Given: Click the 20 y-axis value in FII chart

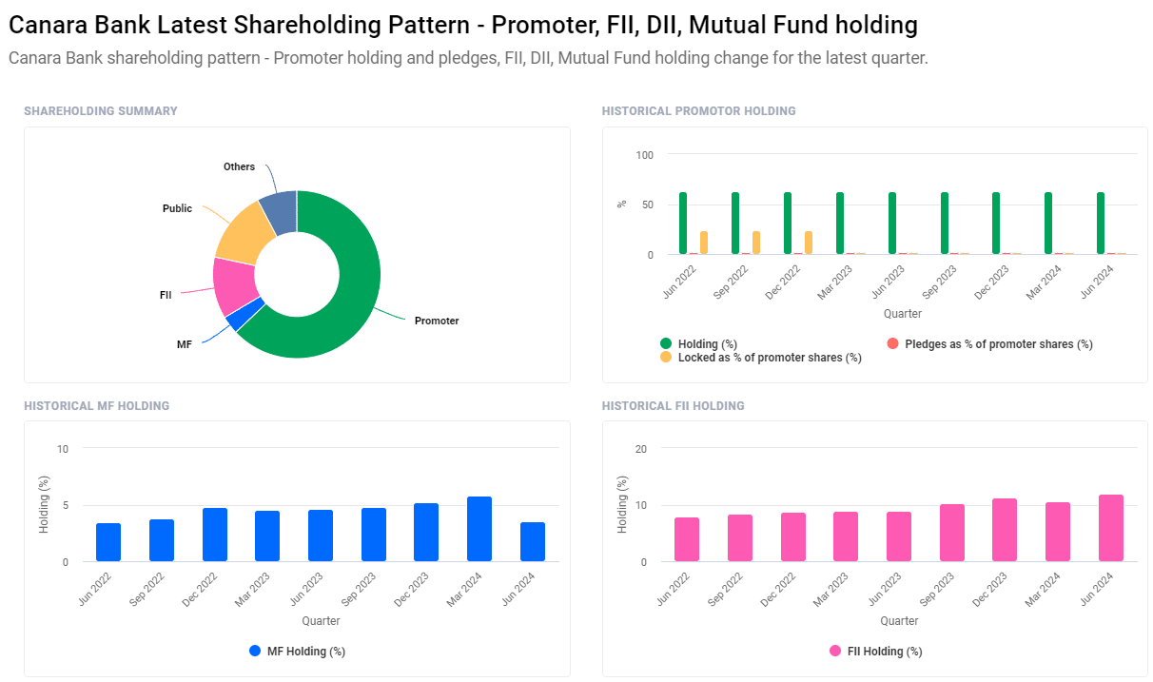Looking at the screenshot, I should (x=641, y=449).
